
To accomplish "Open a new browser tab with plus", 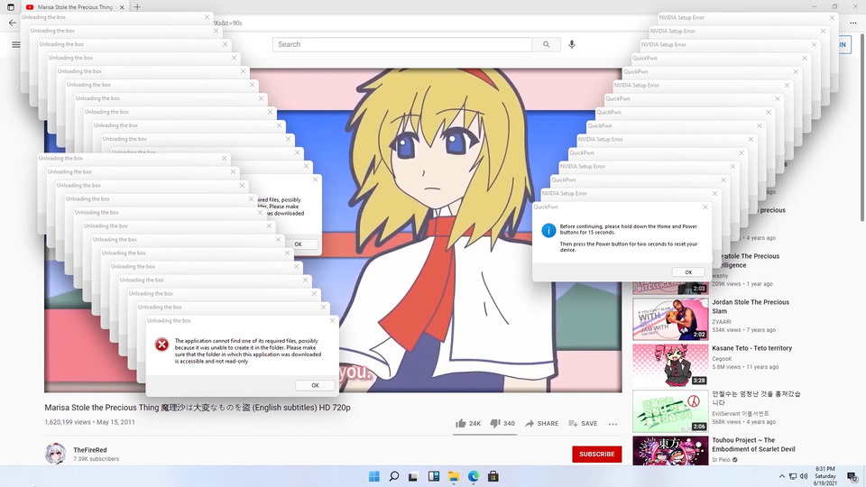I will pyautogui.click(x=137, y=7).
